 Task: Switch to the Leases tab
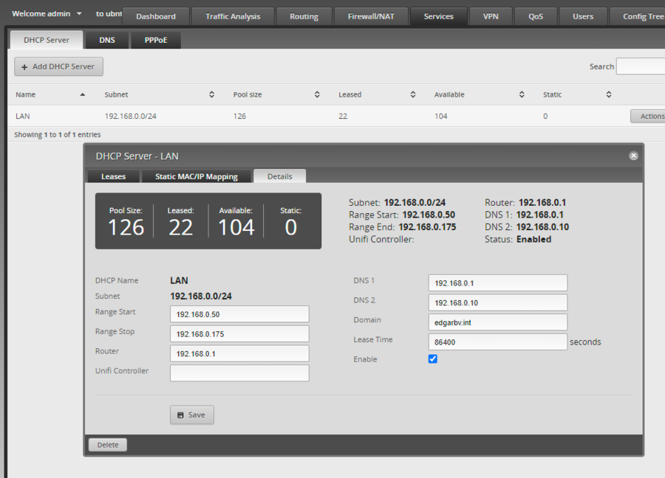(113, 176)
